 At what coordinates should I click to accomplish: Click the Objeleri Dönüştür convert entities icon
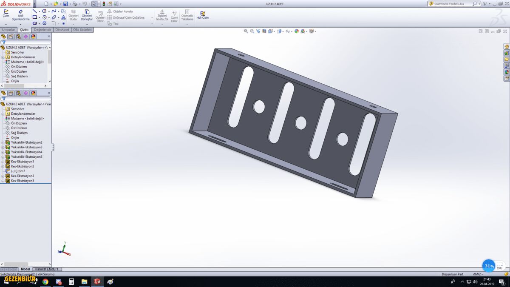(x=87, y=15)
